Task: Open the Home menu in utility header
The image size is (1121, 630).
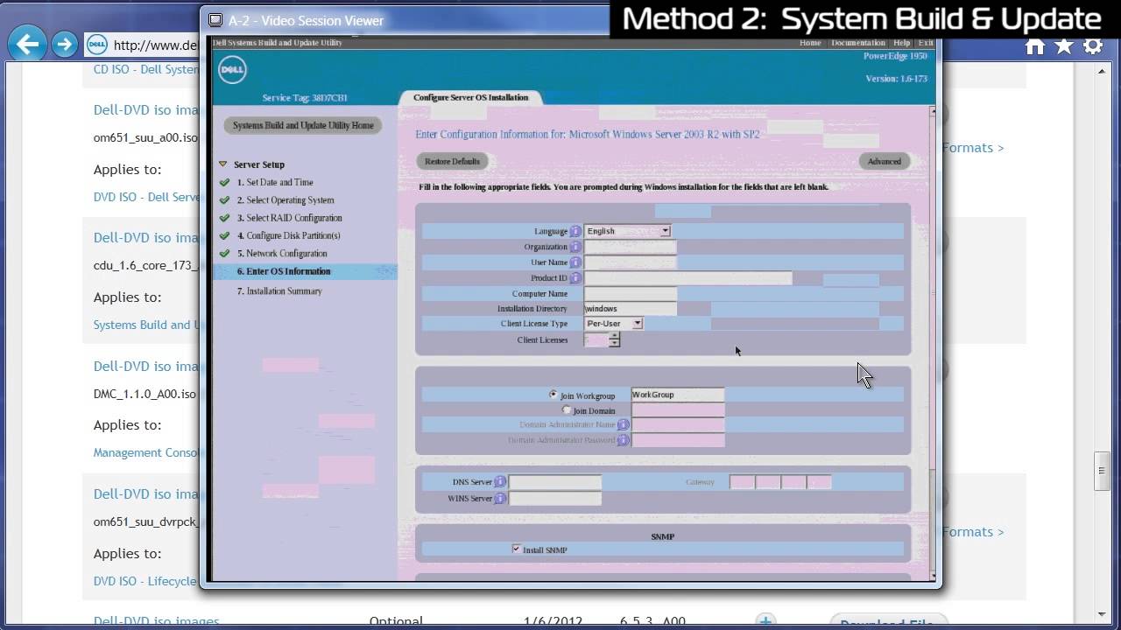Action: [810, 43]
